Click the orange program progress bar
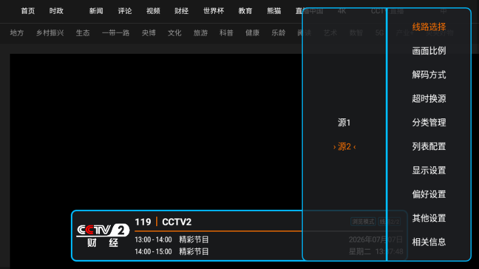 (x=218, y=231)
